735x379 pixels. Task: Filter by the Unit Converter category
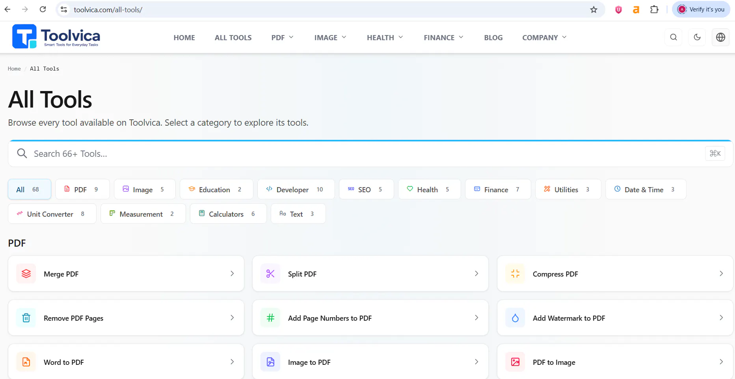coord(52,214)
